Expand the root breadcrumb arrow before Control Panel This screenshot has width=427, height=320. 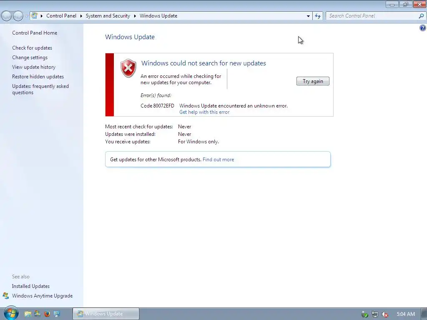[x=42, y=16]
